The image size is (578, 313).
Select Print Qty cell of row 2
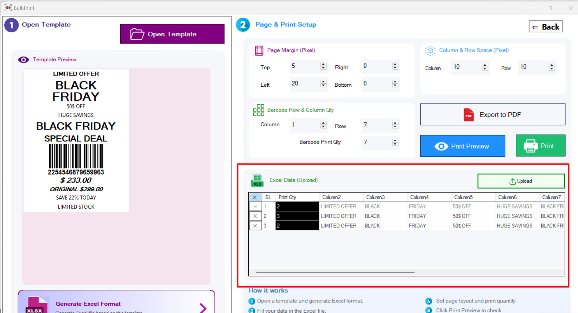[x=297, y=216]
